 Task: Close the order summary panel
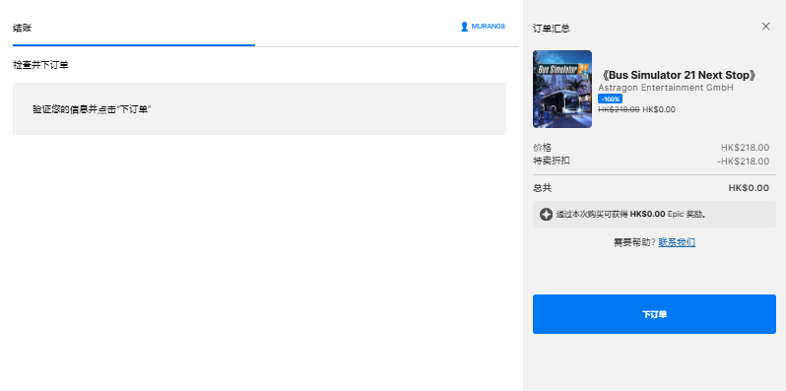[765, 27]
